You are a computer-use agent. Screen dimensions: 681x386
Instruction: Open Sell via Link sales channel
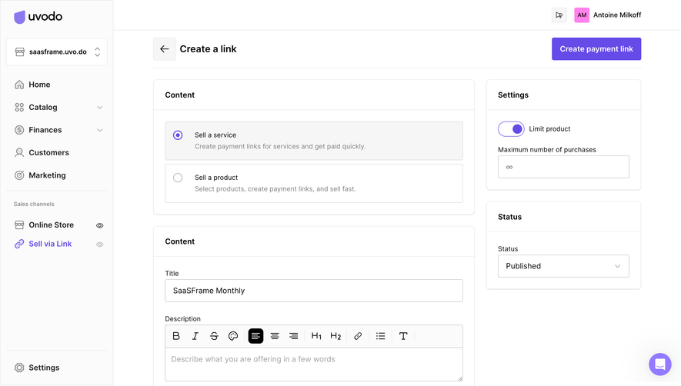(50, 244)
